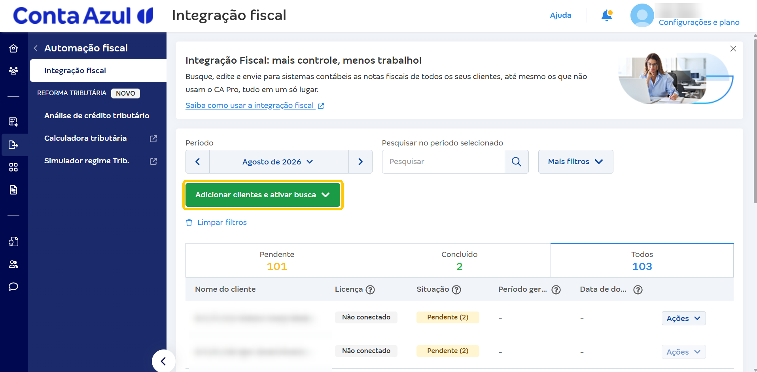
Task: Show Situação column help tooltip
Action: coord(456,290)
